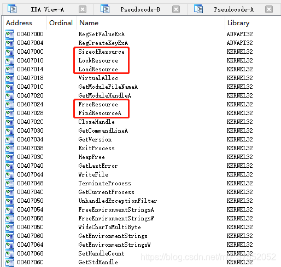Click import icon for address 00407044
281x267 pixels.
[x=10, y=174]
